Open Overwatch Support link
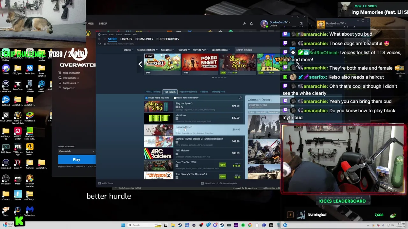This screenshot has width=408, height=229. tap(66, 88)
